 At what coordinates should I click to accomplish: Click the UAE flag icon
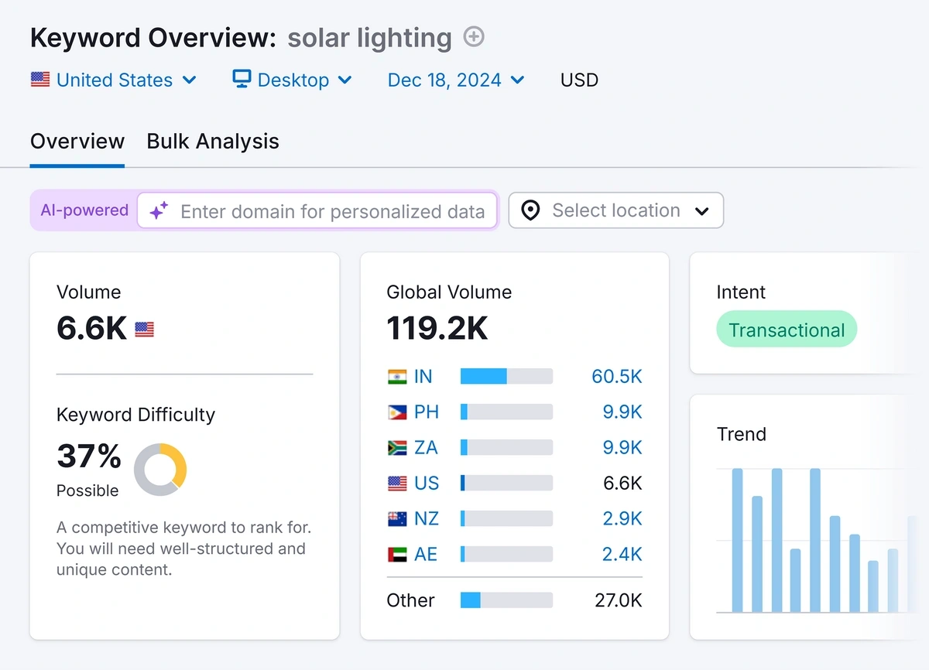[397, 555]
